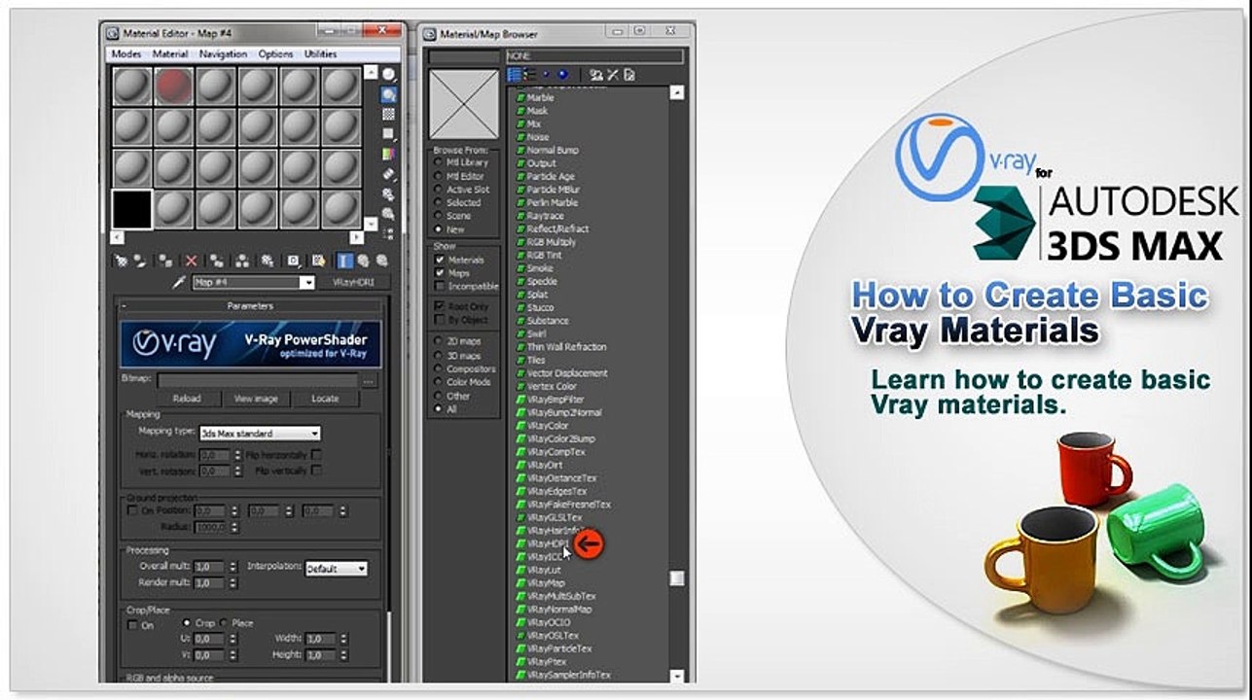This screenshot has width=1252, height=700.
Task: Select View Large Icons sphere in Map Browser
Action: tap(562, 74)
